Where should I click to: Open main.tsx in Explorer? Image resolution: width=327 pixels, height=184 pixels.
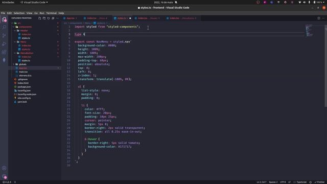pyautogui.click(x=23, y=72)
